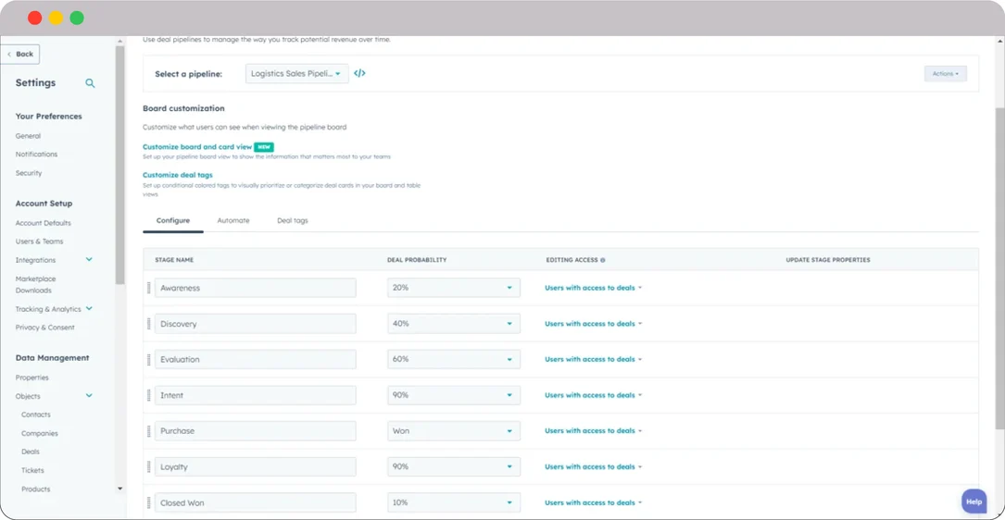
Task: Click the info icon beside Editing Access
Action: click(x=602, y=261)
